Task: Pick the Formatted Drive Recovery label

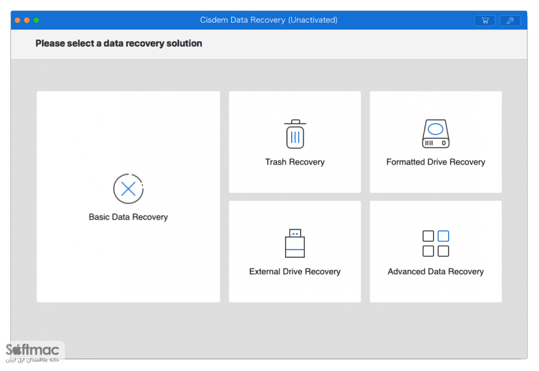Action: [x=436, y=162]
